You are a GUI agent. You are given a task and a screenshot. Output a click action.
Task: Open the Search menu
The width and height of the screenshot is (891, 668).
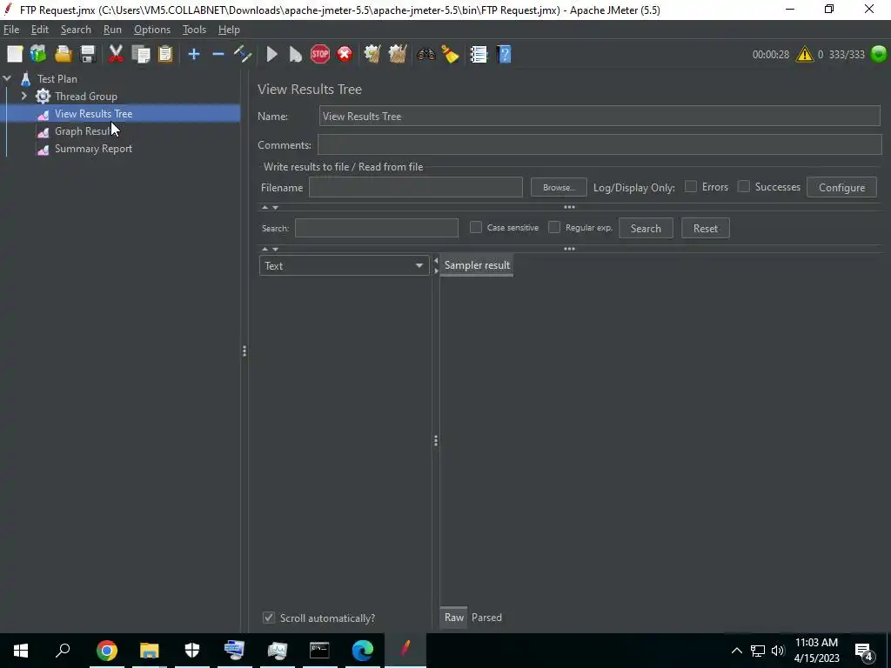(x=76, y=30)
